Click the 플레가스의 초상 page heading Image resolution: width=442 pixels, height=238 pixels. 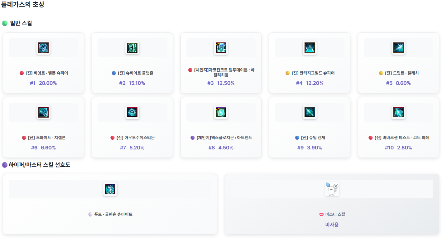tap(22, 5)
